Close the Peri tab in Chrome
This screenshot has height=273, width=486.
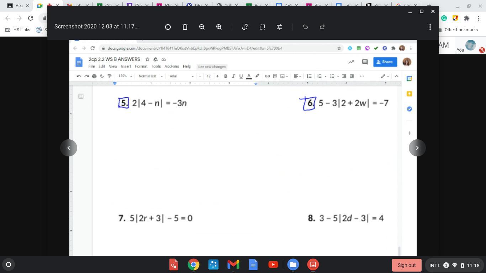27,6
